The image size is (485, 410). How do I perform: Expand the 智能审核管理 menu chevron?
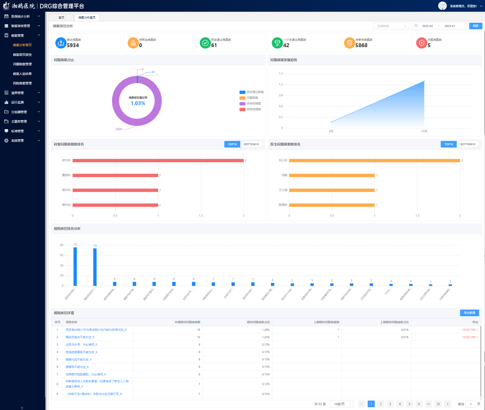point(39,26)
